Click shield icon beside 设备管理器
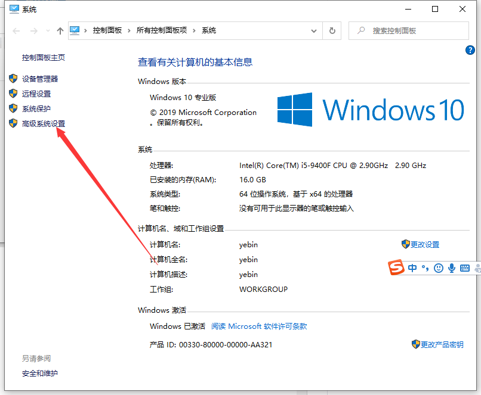Screen dimensions: 481x395 [13, 79]
